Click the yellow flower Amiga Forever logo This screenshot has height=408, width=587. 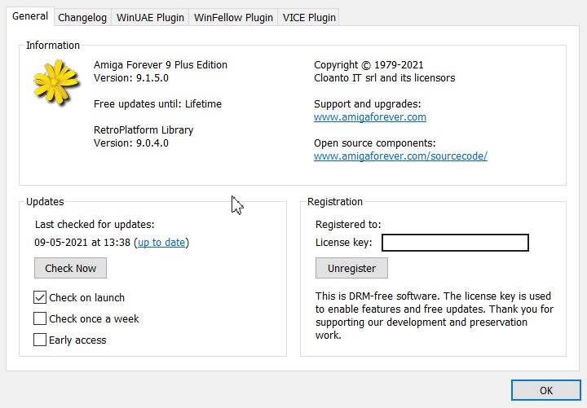pos(55,82)
